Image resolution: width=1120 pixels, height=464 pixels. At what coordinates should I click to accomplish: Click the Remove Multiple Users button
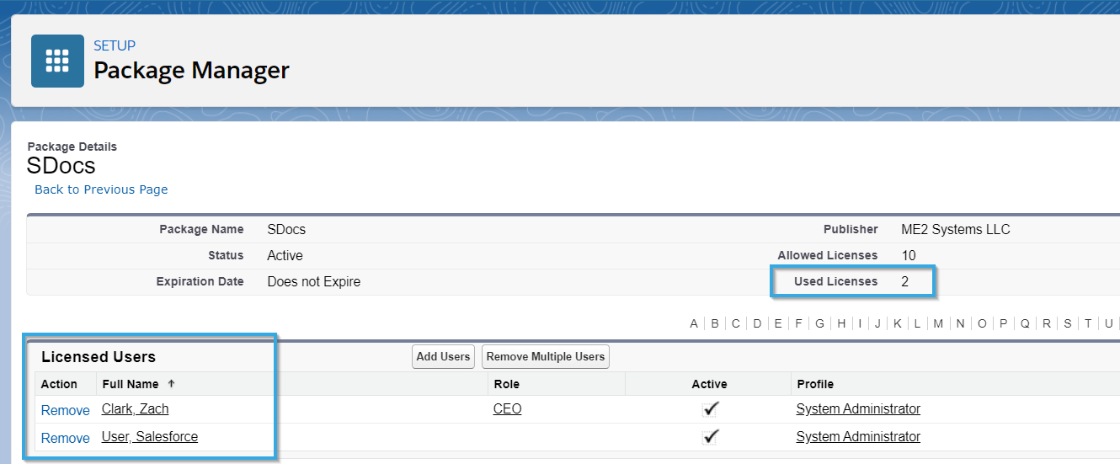click(546, 356)
